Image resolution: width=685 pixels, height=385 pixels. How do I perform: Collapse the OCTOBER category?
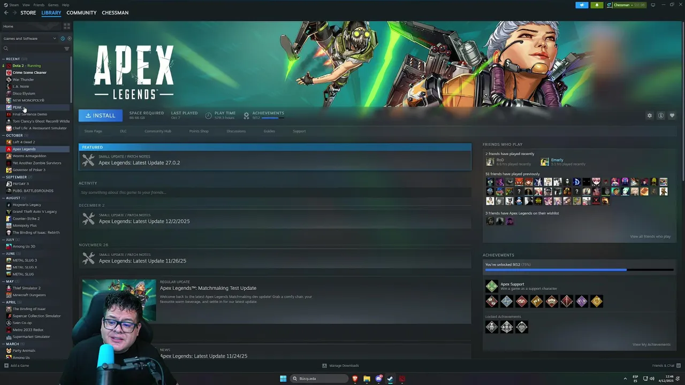[x=4, y=135]
